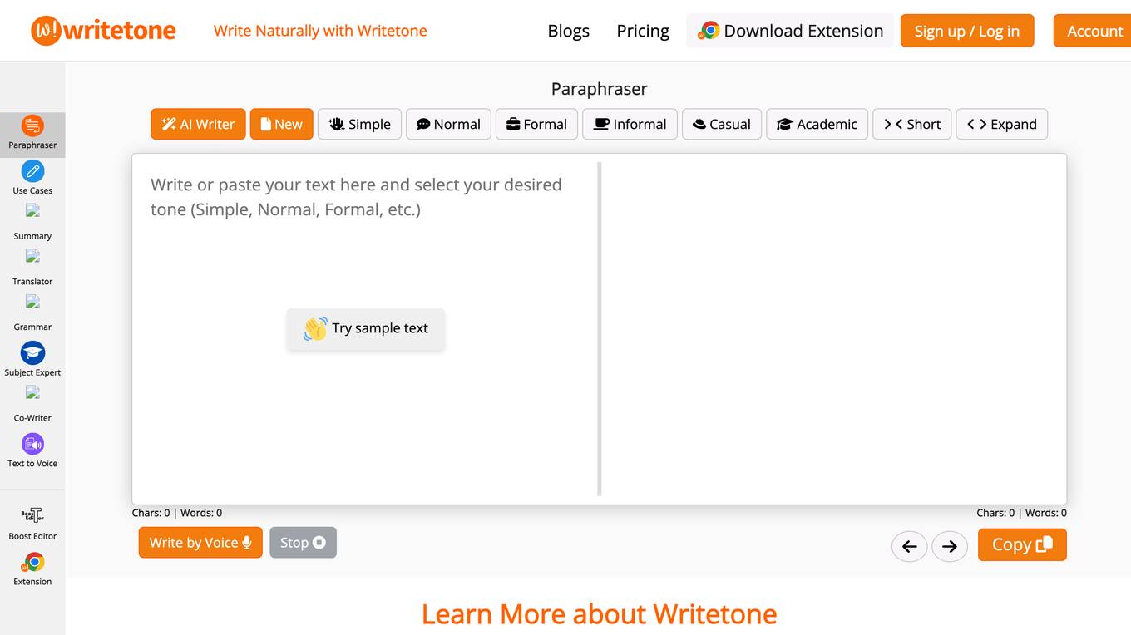
Task: Select the Informal tone
Action: tap(630, 124)
